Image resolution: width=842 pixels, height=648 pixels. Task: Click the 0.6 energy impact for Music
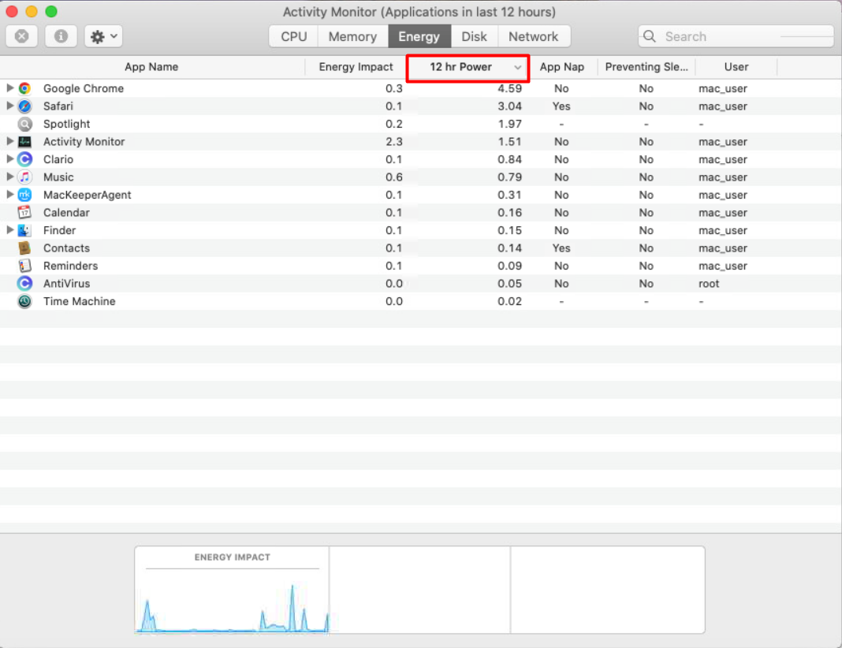pos(394,177)
